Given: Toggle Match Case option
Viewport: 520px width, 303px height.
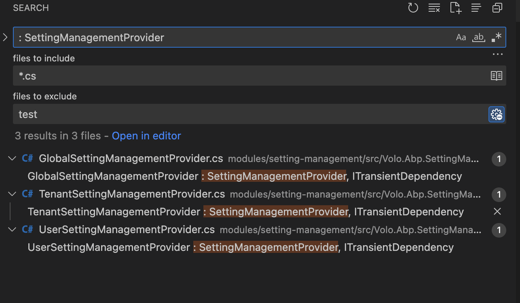Looking at the screenshot, I should point(461,38).
